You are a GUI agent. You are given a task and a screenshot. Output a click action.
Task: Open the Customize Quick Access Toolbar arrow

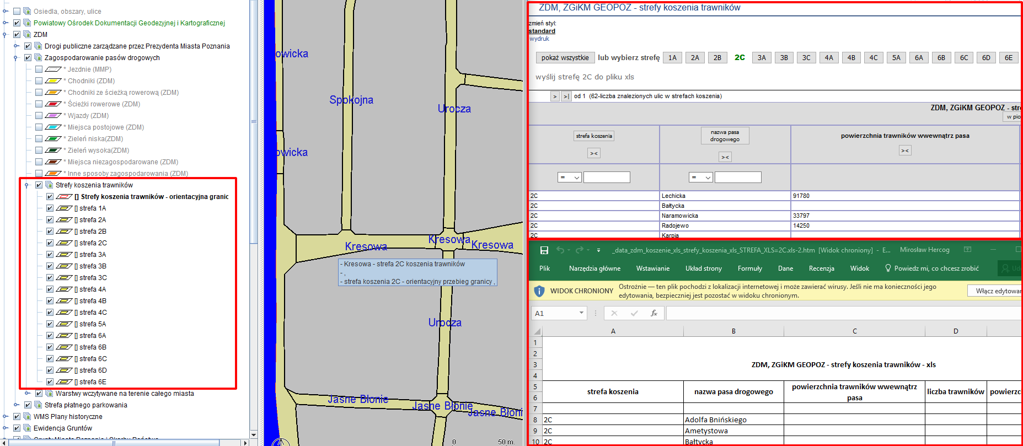click(598, 250)
